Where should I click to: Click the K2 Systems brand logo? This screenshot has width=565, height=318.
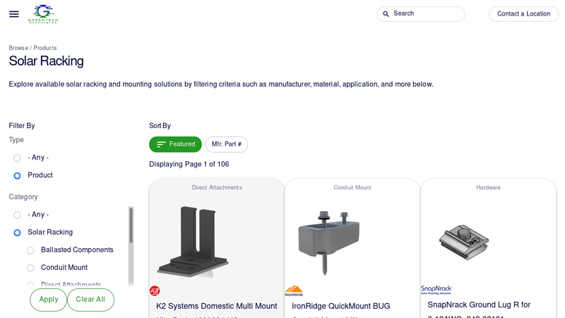[x=155, y=290]
